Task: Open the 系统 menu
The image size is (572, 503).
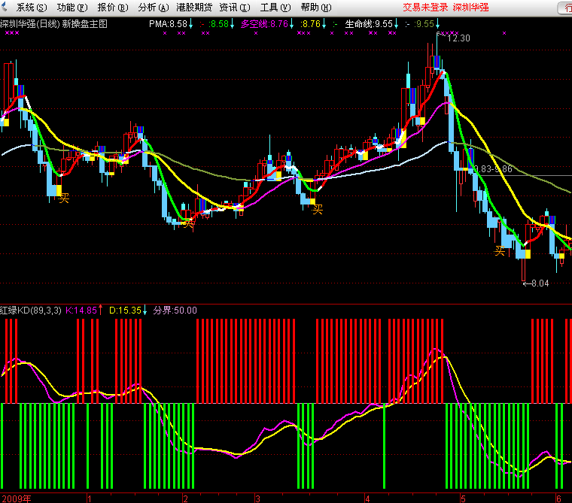Action: (31, 8)
